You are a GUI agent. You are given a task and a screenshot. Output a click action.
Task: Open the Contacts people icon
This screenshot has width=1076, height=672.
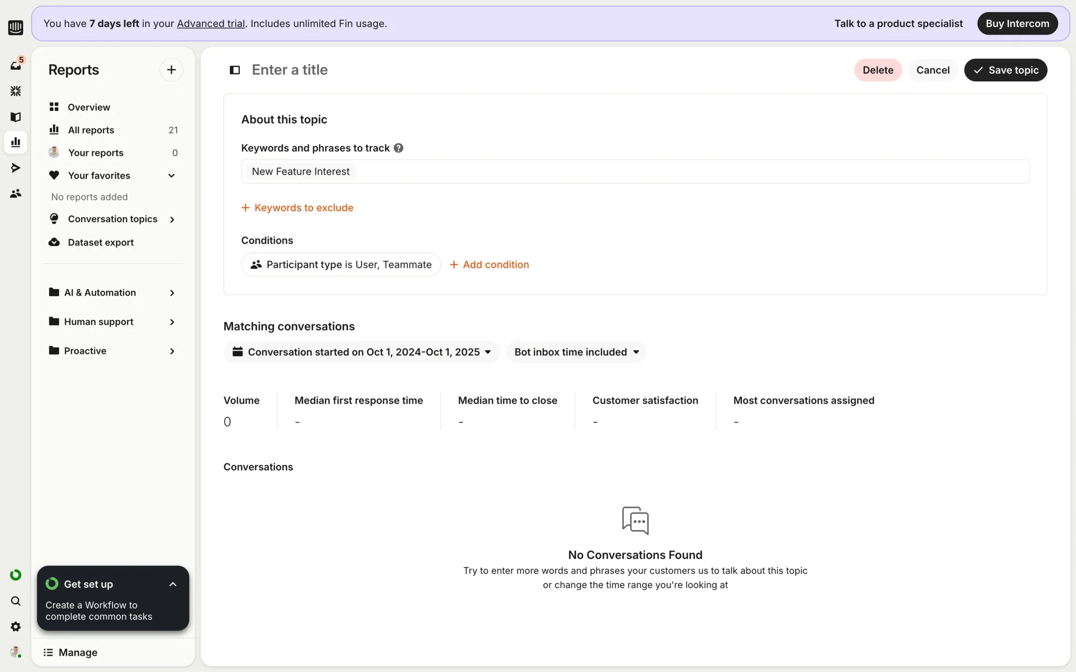[16, 194]
